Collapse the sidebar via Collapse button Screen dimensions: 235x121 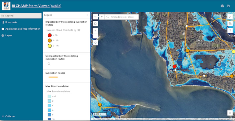[8, 116]
